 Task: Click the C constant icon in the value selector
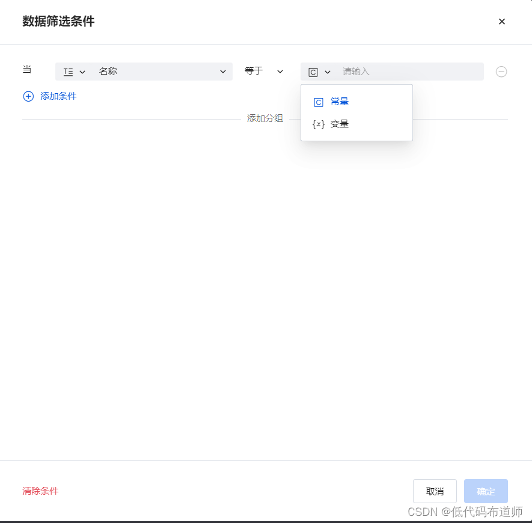point(313,72)
